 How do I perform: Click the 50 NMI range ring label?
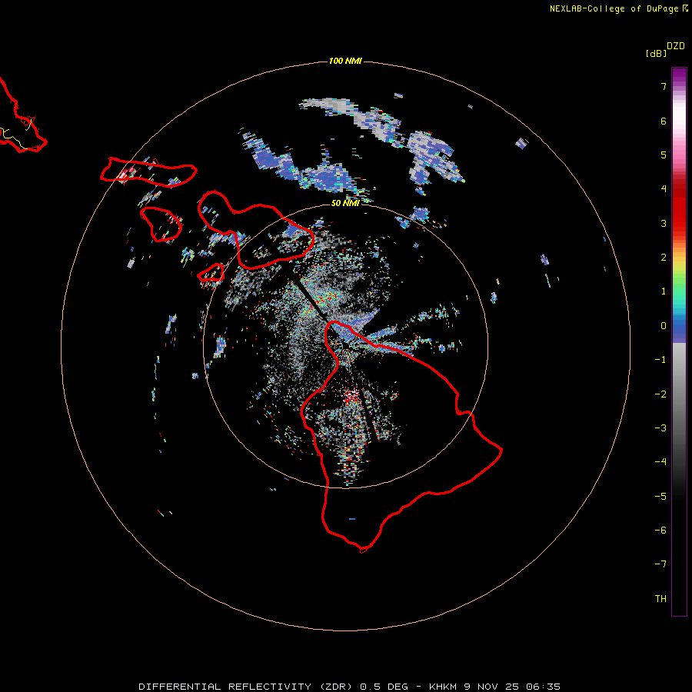coord(345,203)
